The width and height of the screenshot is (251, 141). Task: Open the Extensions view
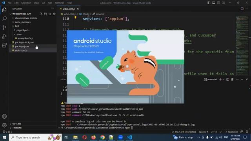[4, 45]
